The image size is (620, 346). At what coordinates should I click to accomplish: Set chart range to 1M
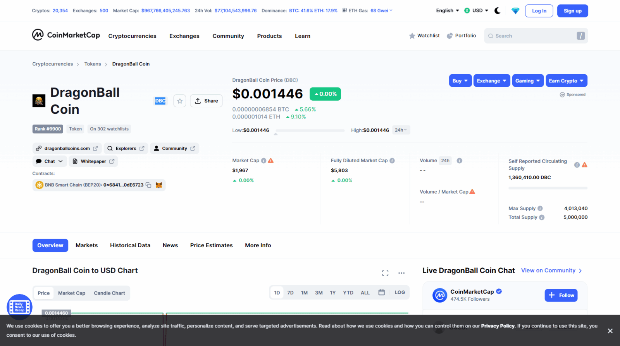[x=304, y=293]
